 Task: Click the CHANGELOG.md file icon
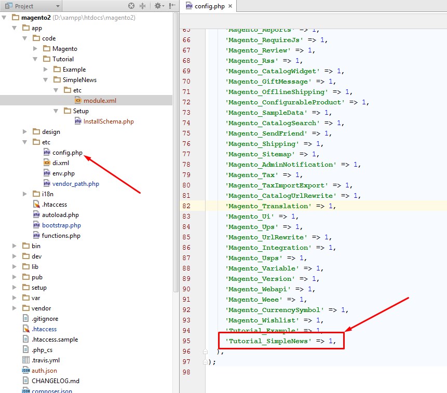25,381
